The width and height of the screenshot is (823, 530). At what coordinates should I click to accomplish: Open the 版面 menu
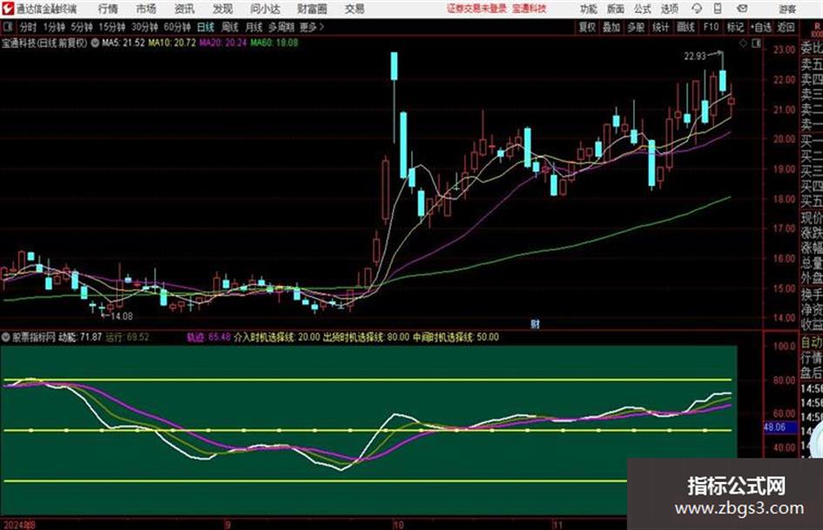[x=616, y=9]
